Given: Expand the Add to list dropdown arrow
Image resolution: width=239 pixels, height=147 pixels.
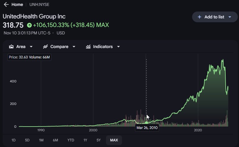Looking at the screenshot, I should 230,17.
